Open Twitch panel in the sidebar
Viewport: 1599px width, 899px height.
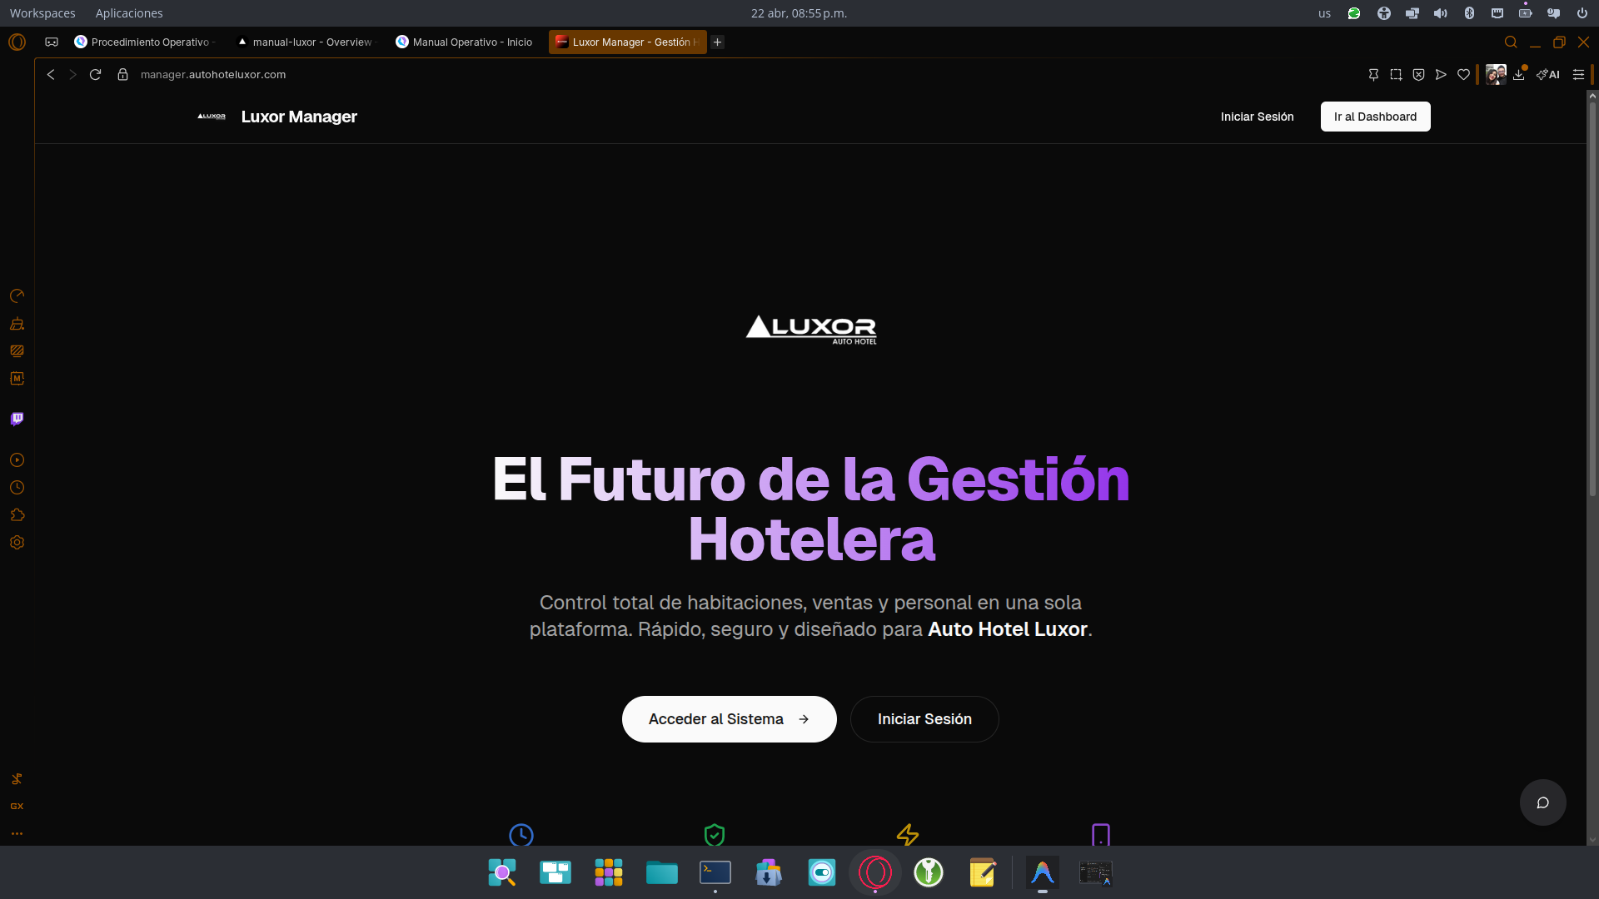17,419
